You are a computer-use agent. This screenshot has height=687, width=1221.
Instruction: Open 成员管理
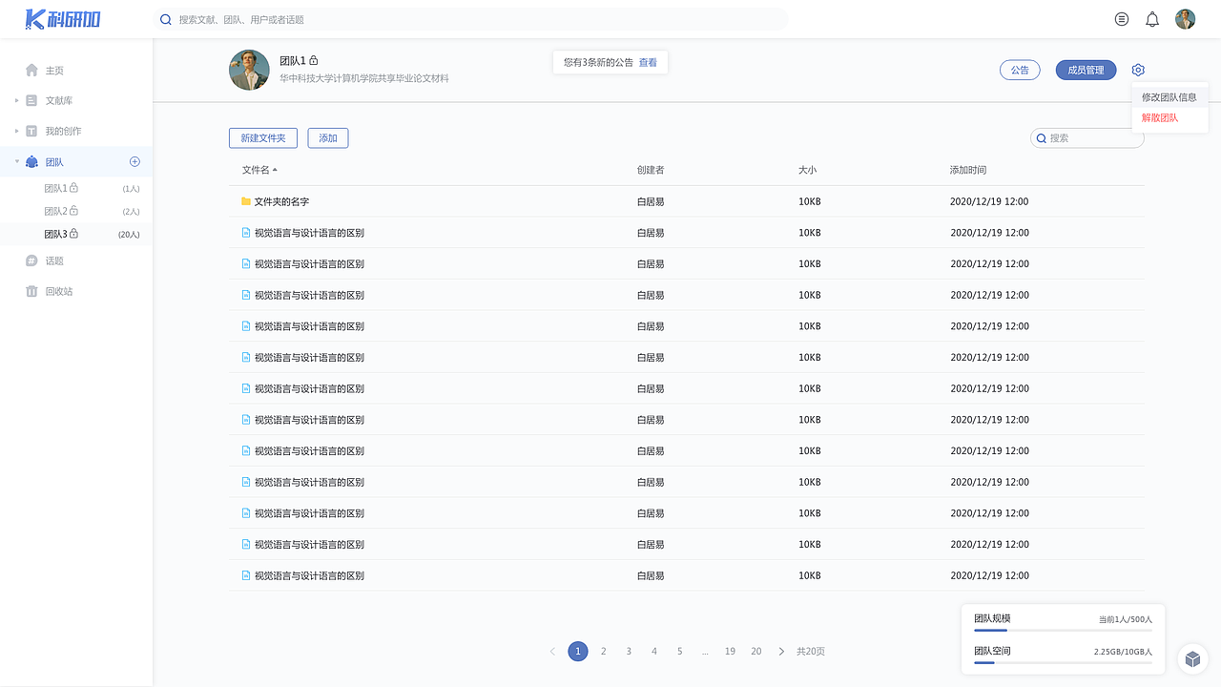click(1086, 70)
